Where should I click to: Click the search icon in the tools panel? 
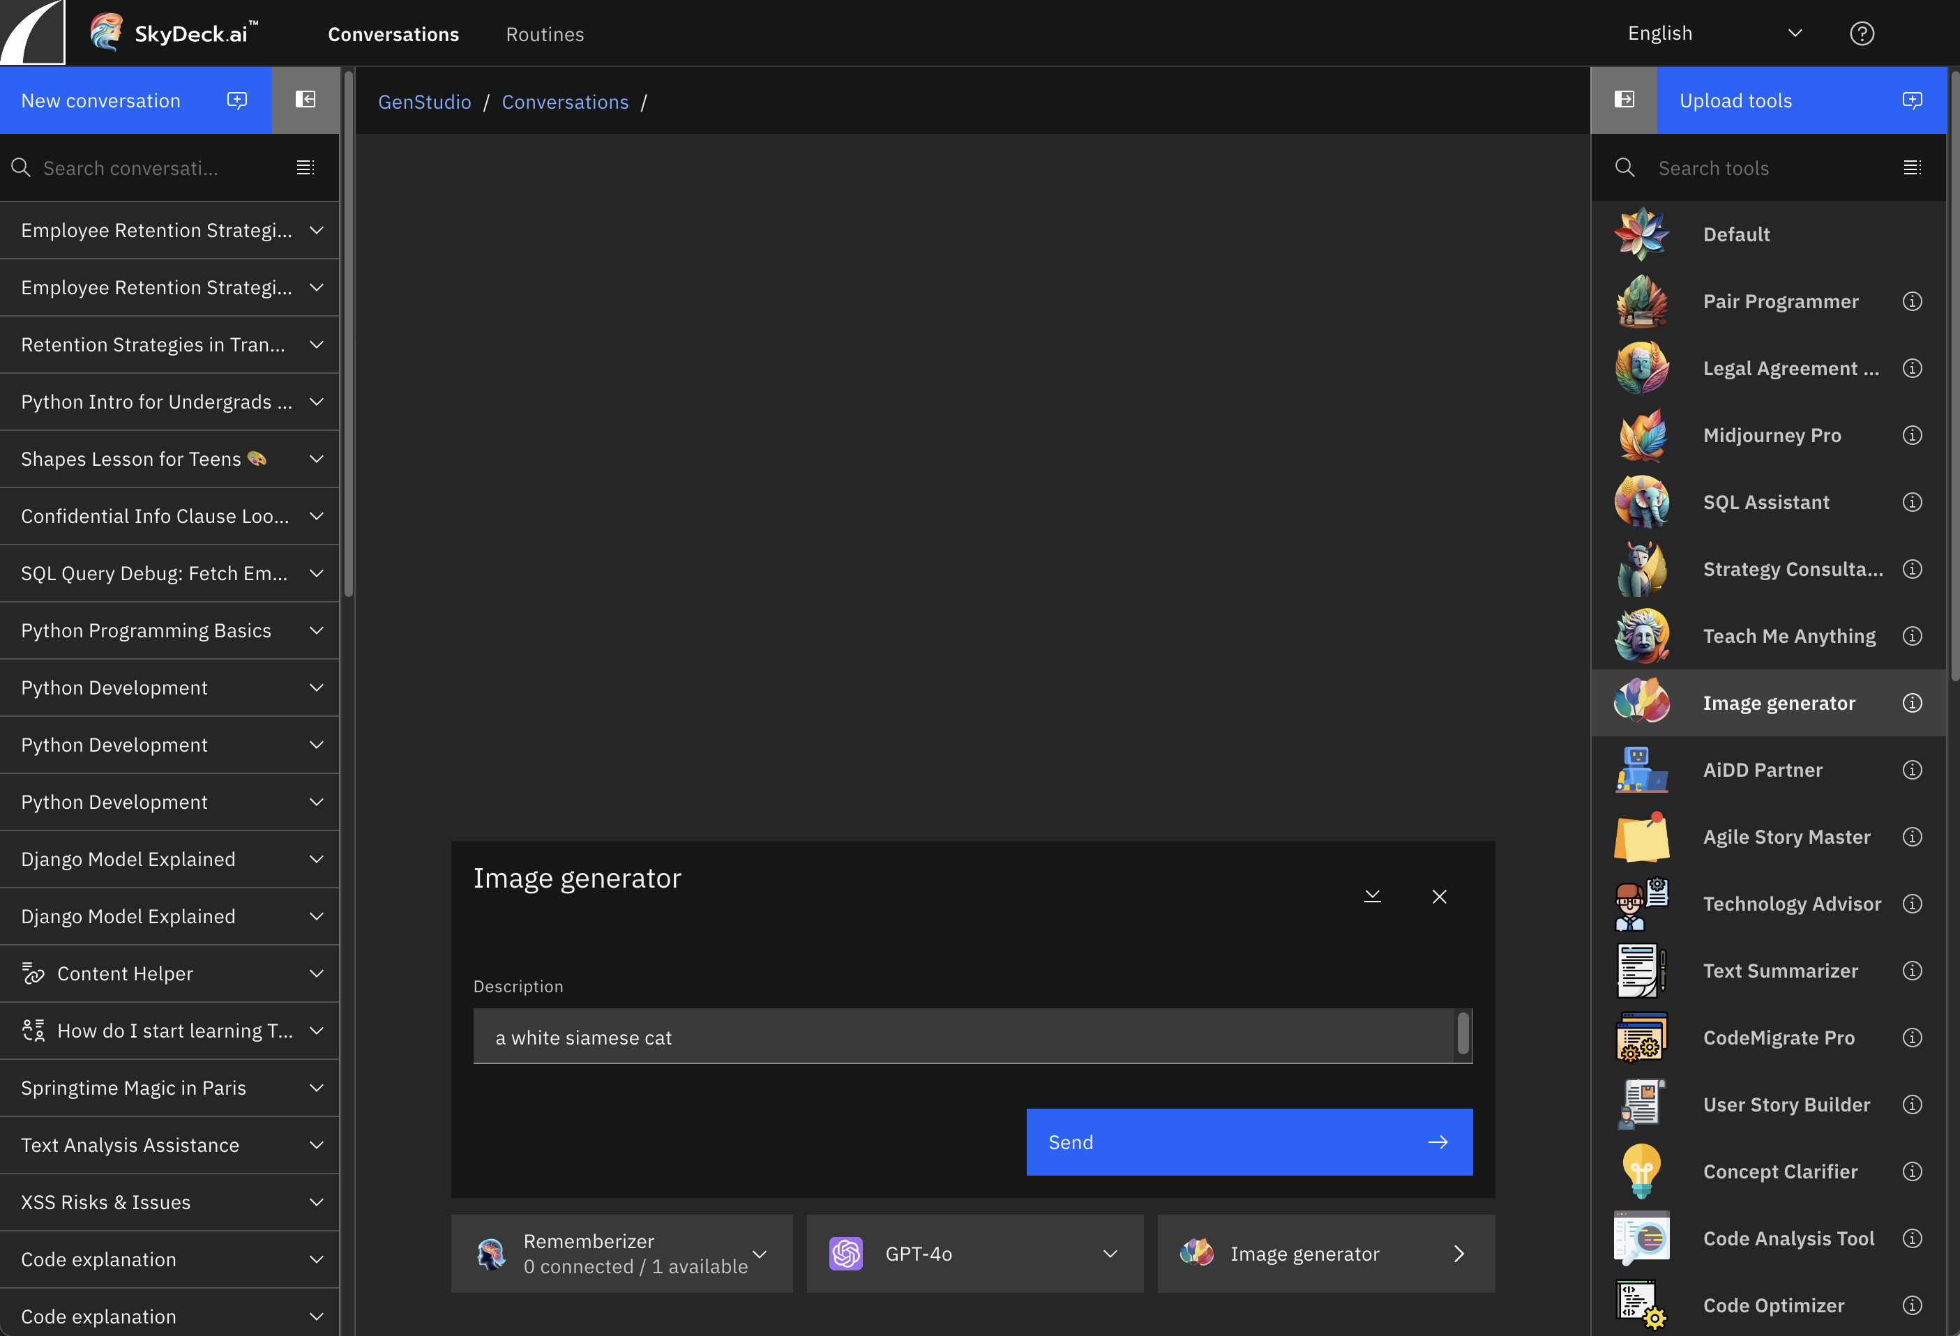tap(1624, 168)
